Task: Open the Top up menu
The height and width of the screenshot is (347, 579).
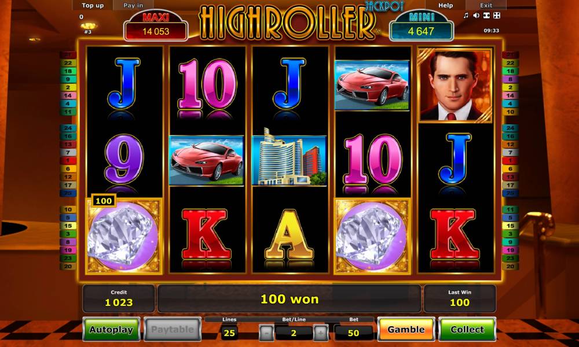Action: [x=93, y=5]
